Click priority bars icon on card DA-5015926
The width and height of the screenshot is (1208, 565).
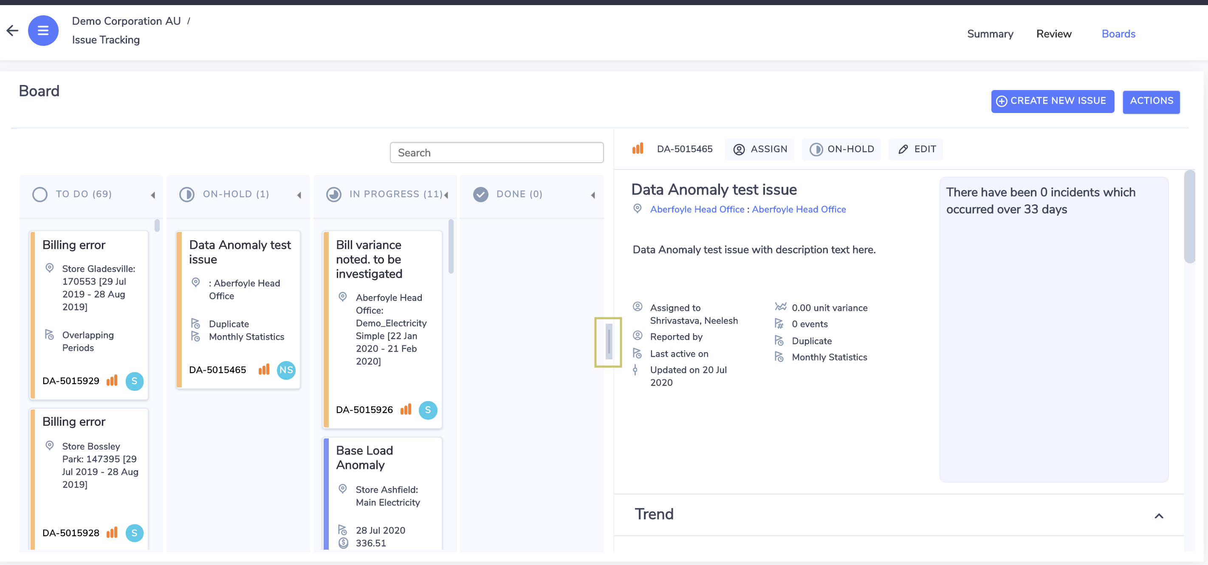point(406,410)
